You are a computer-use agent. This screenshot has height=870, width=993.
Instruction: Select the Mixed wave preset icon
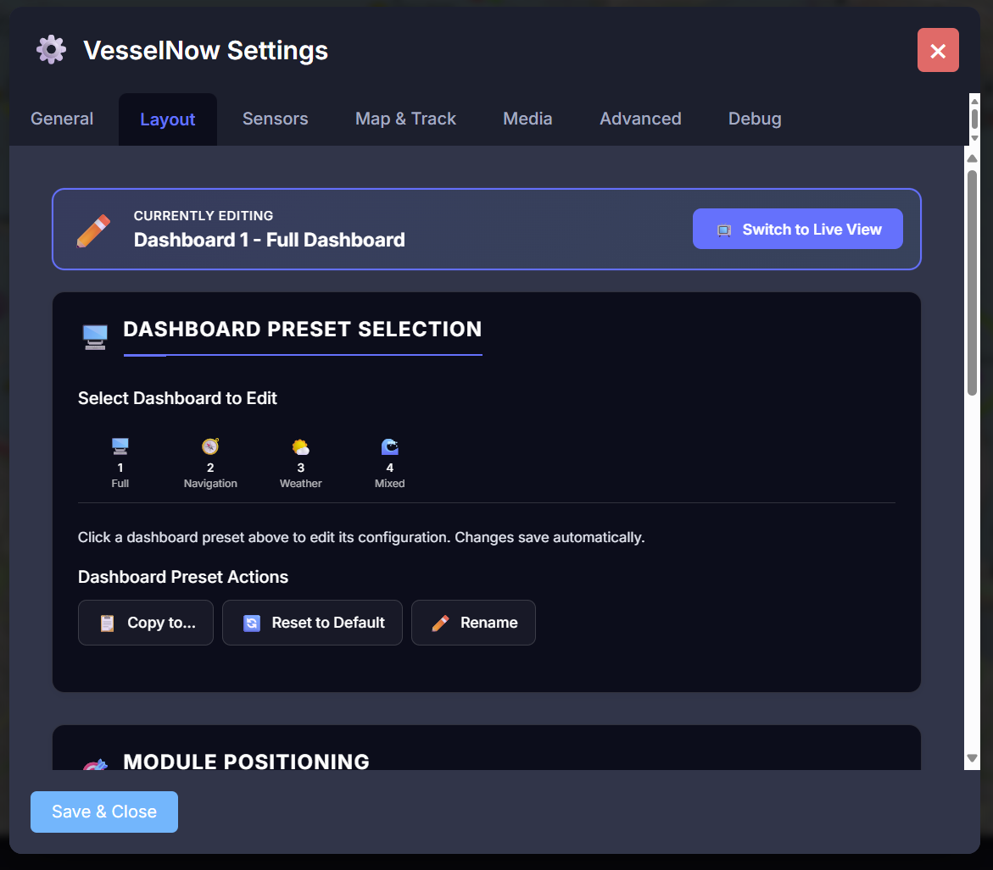[389, 446]
